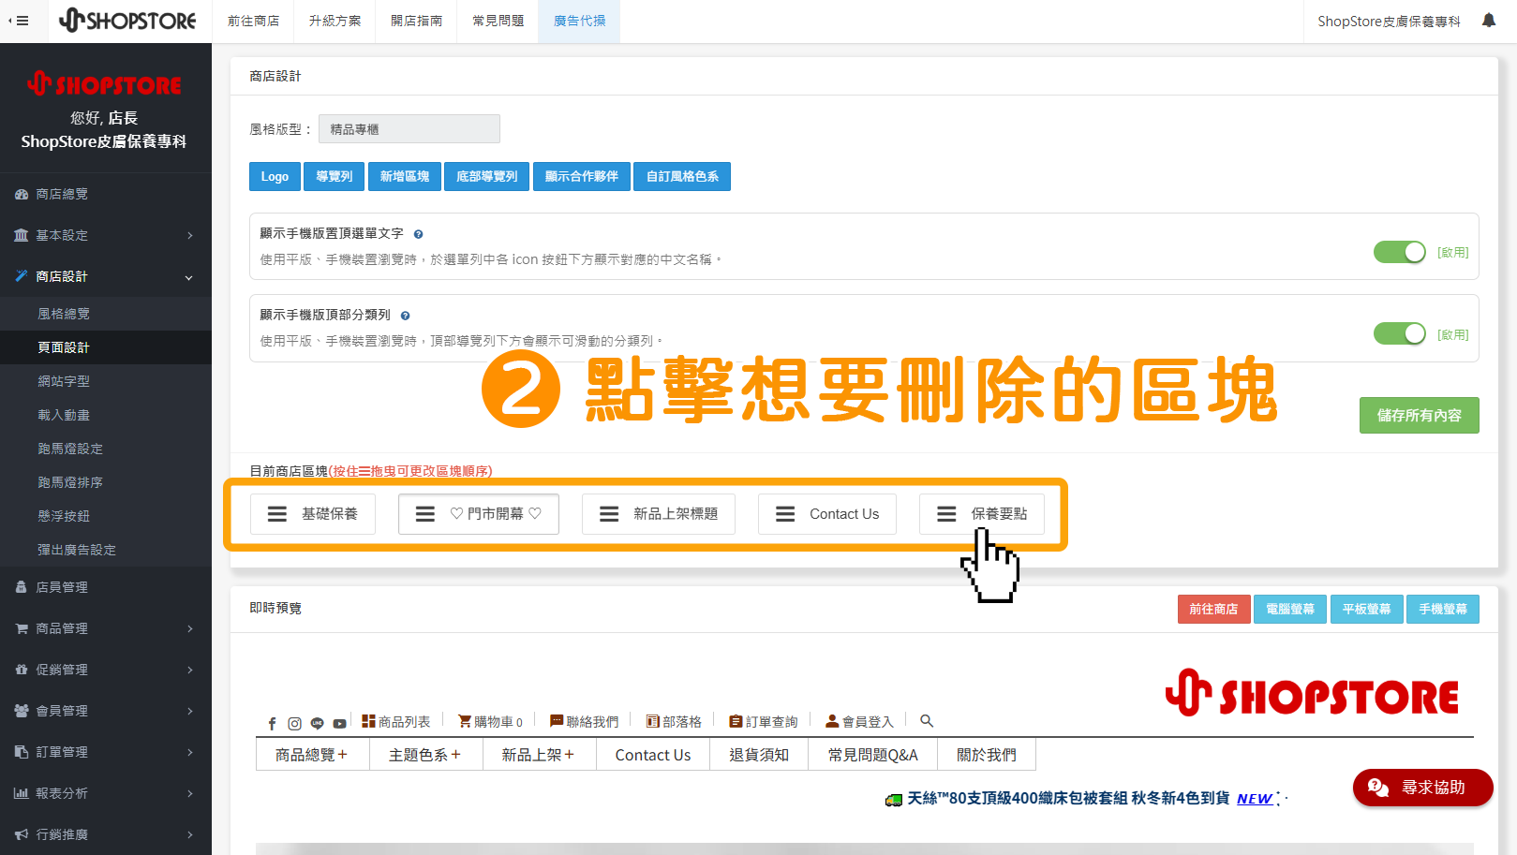
Task: Switch preview to 平板螢幕
Action: [x=1366, y=609]
